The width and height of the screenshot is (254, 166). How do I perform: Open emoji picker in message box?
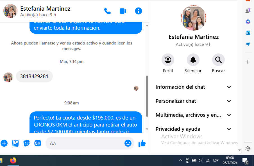128,143
